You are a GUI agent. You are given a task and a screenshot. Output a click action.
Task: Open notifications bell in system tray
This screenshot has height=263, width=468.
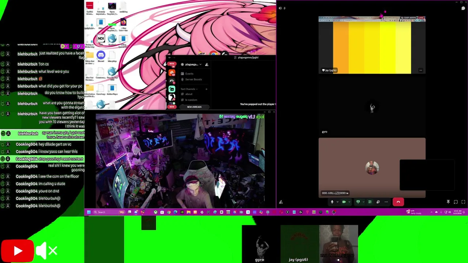pos(464,212)
